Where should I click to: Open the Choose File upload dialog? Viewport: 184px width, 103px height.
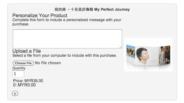(23, 63)
